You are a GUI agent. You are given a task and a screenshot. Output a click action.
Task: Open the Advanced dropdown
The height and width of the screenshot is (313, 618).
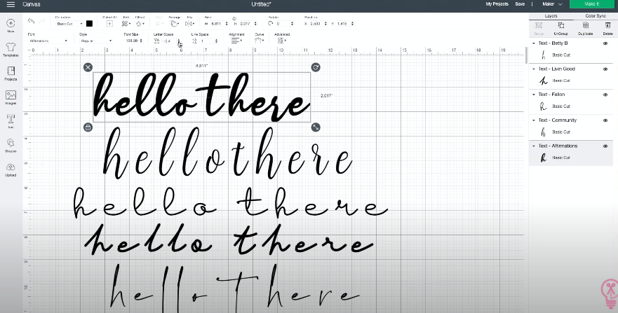coord(281,41)
